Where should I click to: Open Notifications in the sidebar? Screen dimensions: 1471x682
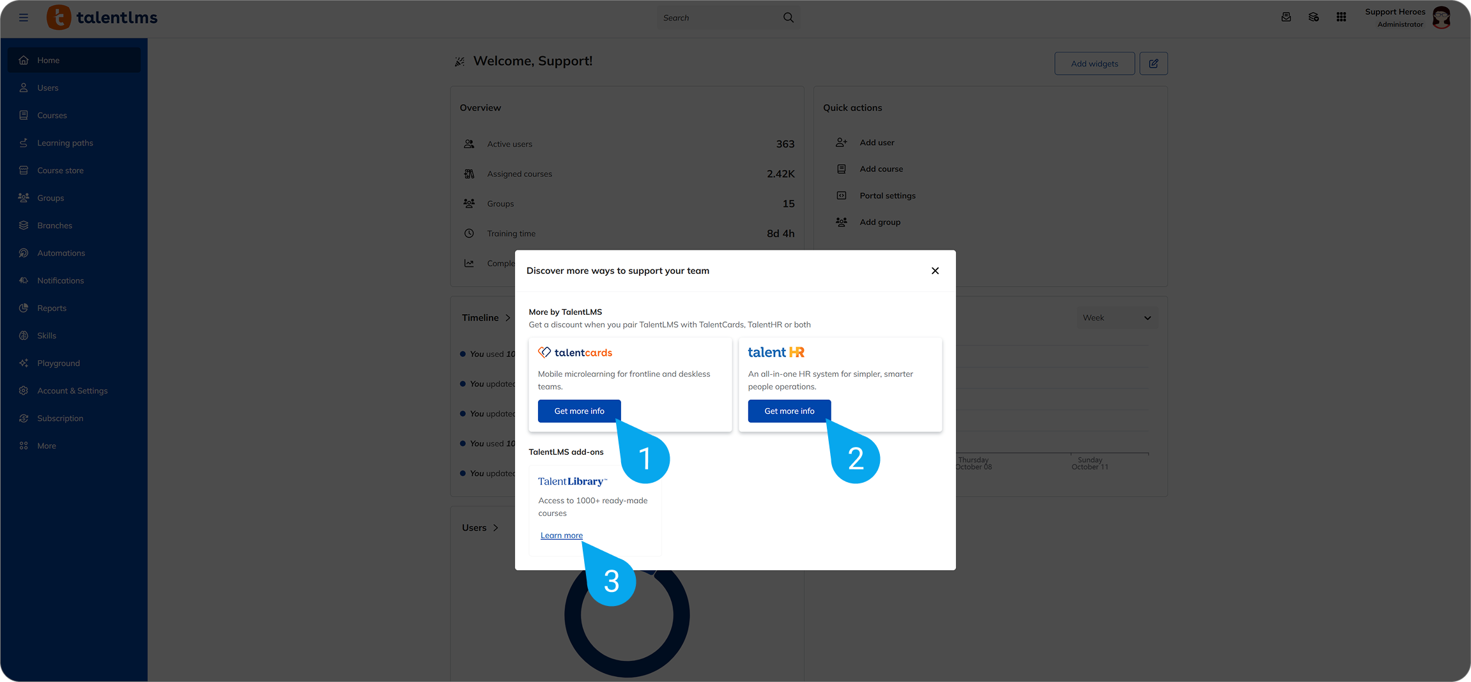pos(74,280)
